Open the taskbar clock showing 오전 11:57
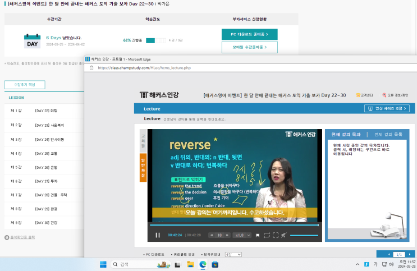Image resolution: width=417 pixels, height=271 pixels. coord(407,264)
